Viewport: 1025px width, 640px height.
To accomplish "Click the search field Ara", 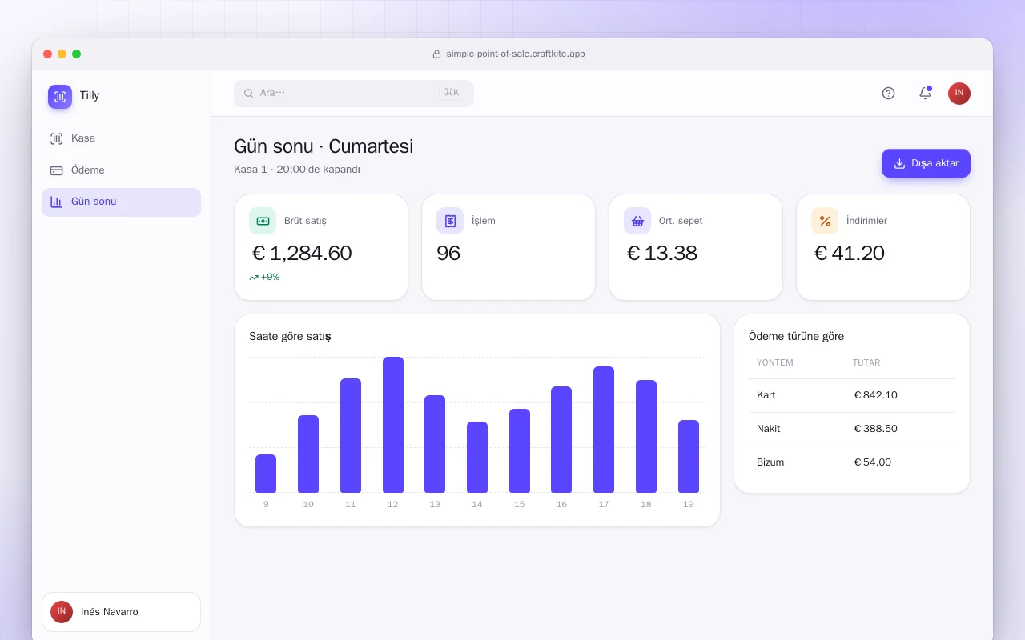I will [x=354, y=93].
